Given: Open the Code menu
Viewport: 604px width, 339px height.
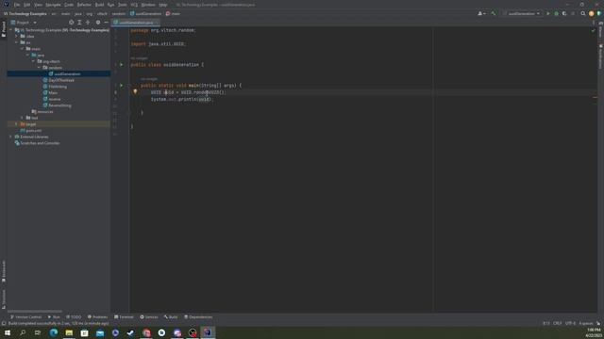Looking at the screenshot, I should tap(69, 5).
